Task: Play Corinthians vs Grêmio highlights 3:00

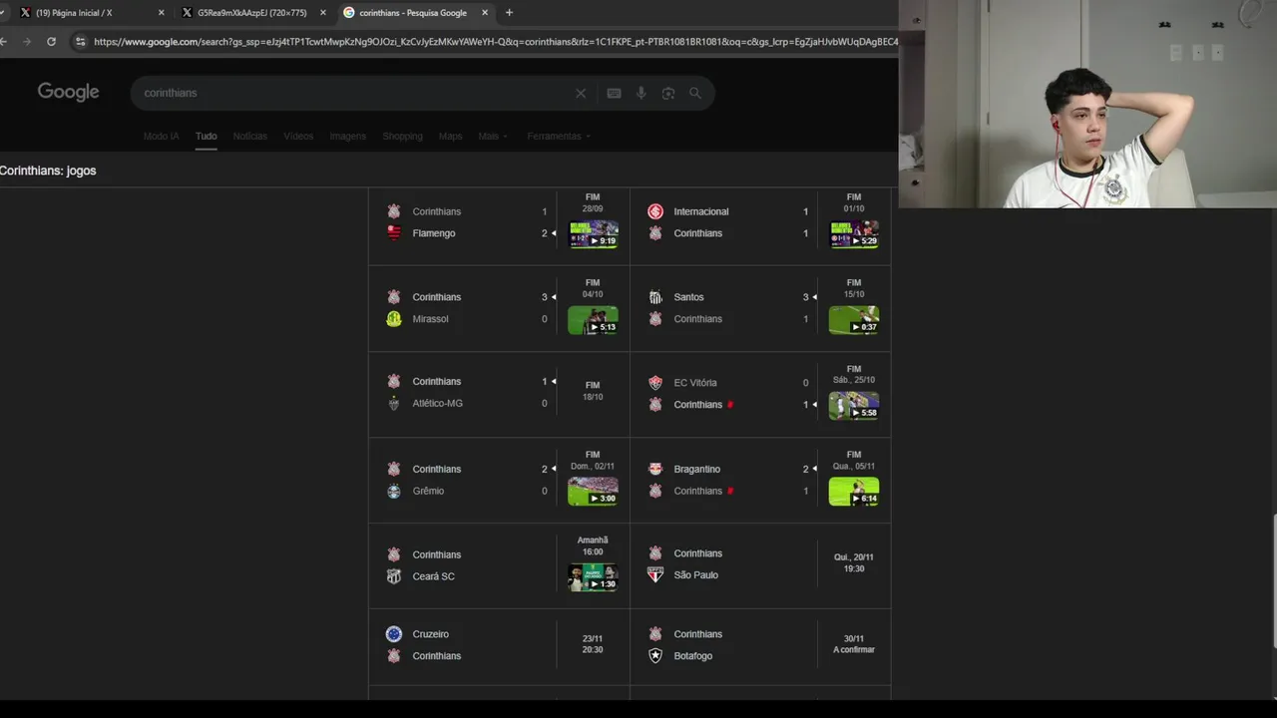Action: click(x=593, y=492)
